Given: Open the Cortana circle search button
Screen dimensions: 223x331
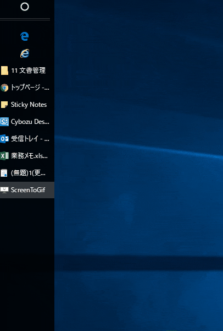Looking at the screenshot, I should click(25, 7).
